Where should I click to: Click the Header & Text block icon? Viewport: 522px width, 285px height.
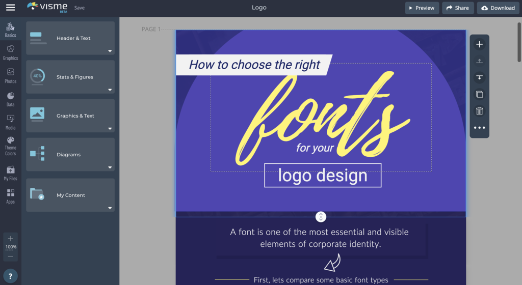[38, 38]
